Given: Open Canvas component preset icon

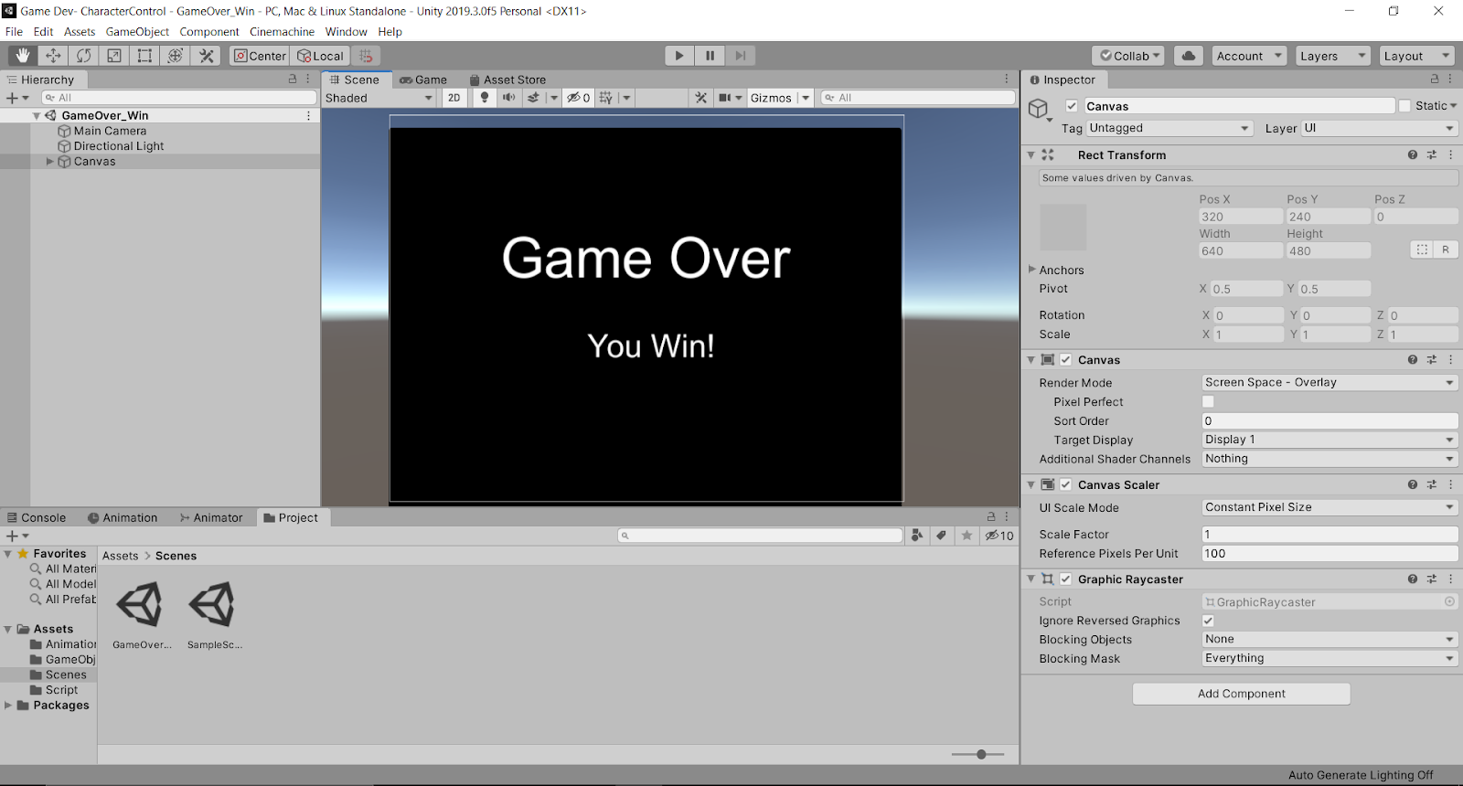Looking at the screenshot, I should [x=1432, y=360].
